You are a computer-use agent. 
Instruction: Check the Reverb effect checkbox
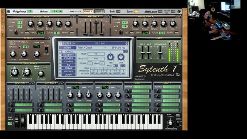[x=60, y=71]
